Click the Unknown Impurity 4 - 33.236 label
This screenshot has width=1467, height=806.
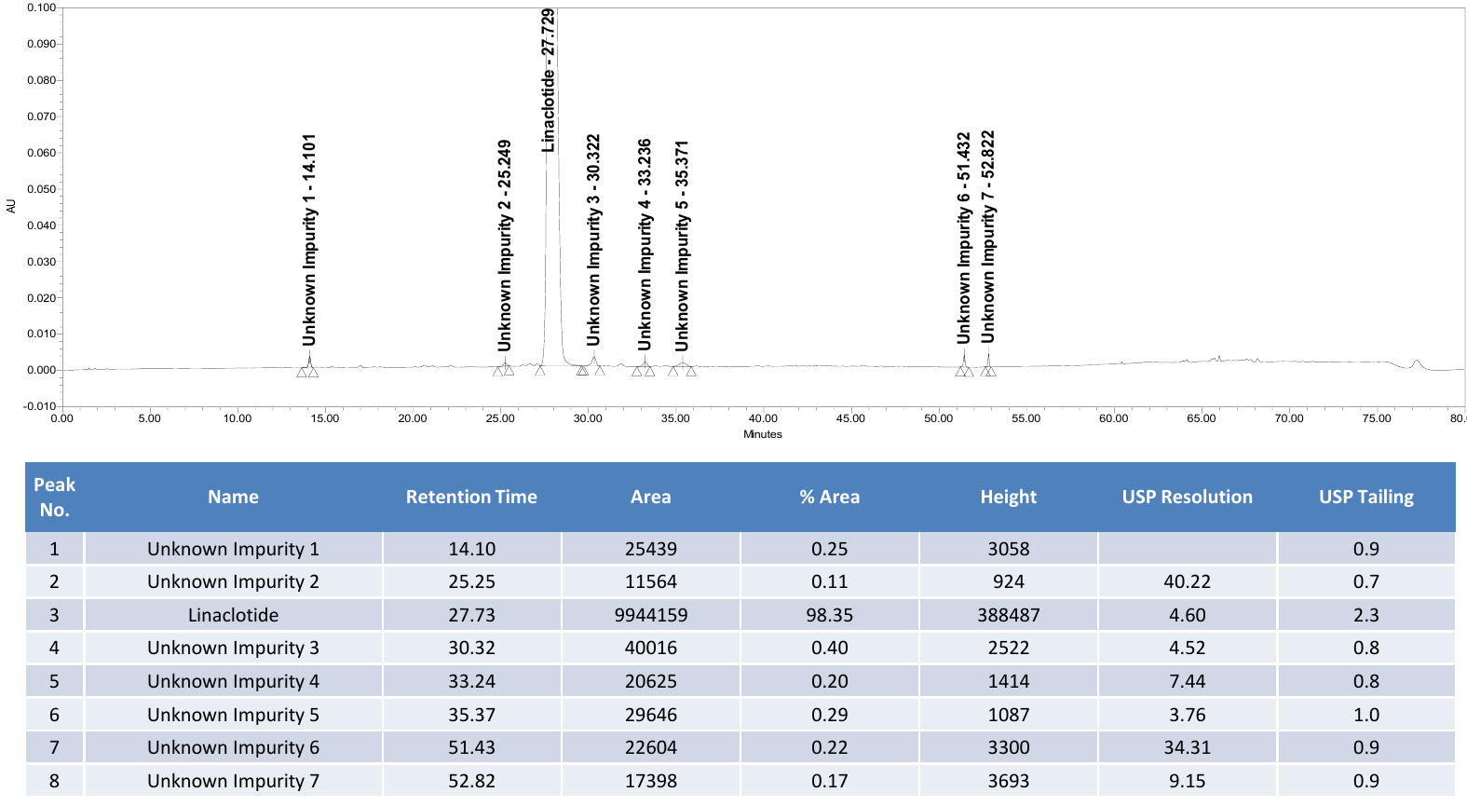pyautogui.click(x=645, y=245)
